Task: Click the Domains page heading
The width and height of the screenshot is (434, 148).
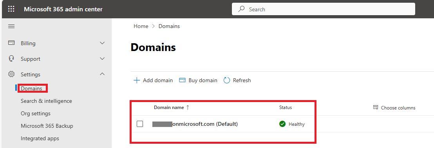Action: pos(153,47)
